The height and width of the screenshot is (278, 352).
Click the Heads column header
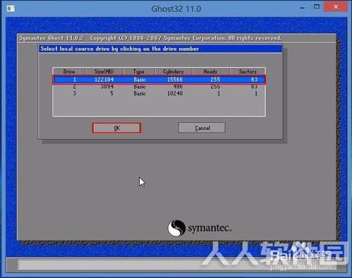pyautogui.click(x=211, y=71)
